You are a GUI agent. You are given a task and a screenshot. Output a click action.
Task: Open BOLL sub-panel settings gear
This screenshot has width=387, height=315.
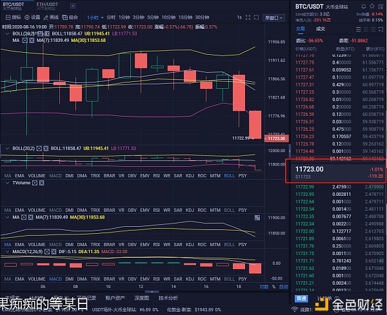[39, 148]
